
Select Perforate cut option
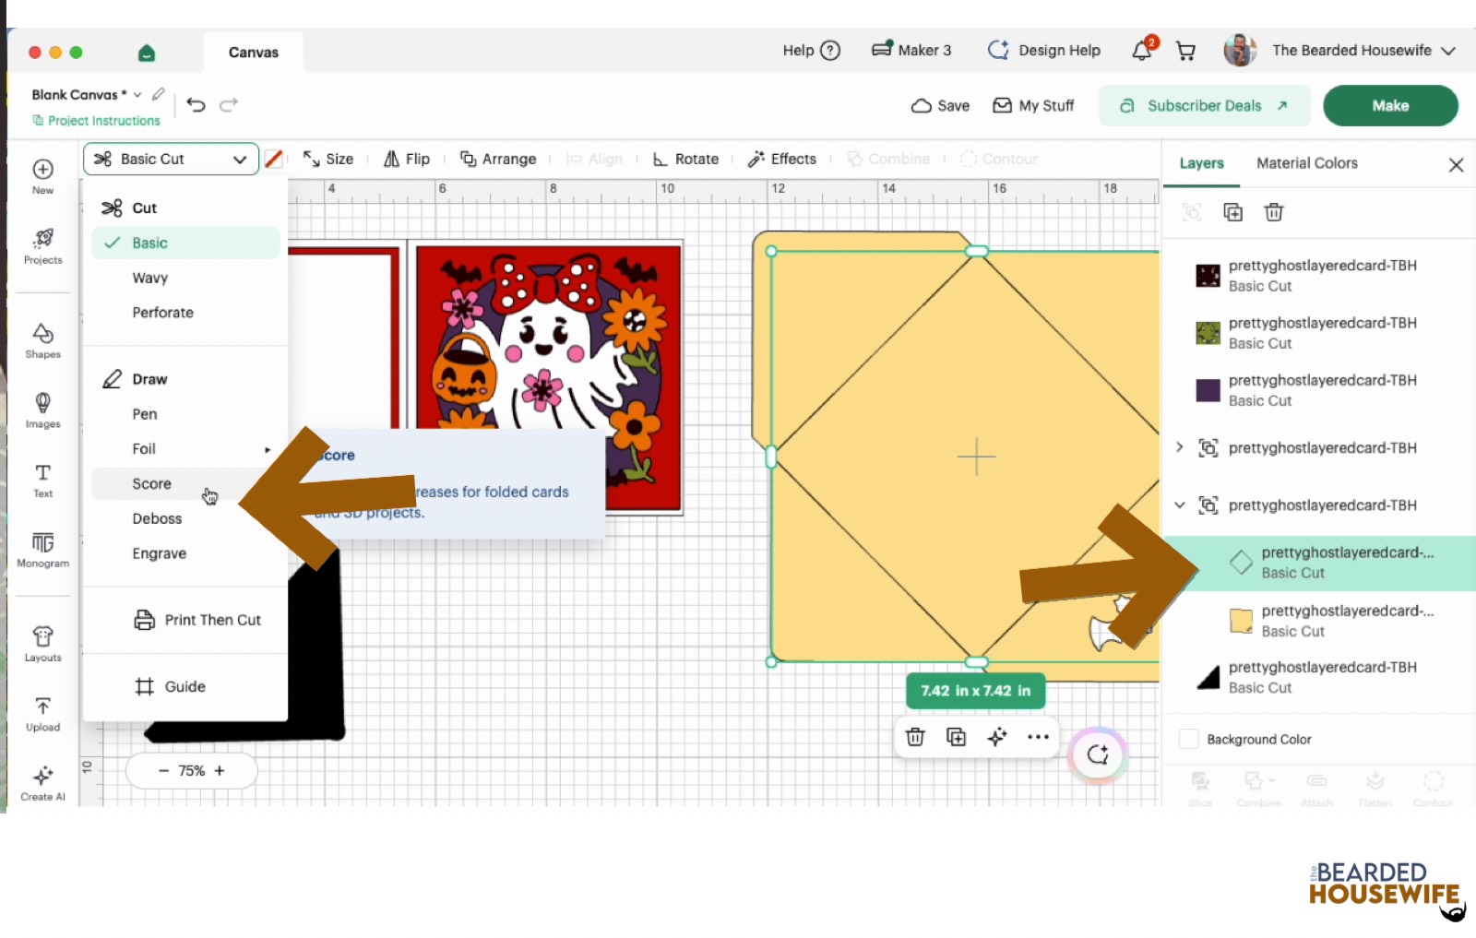pyautogui.click(x=162, y=313)
